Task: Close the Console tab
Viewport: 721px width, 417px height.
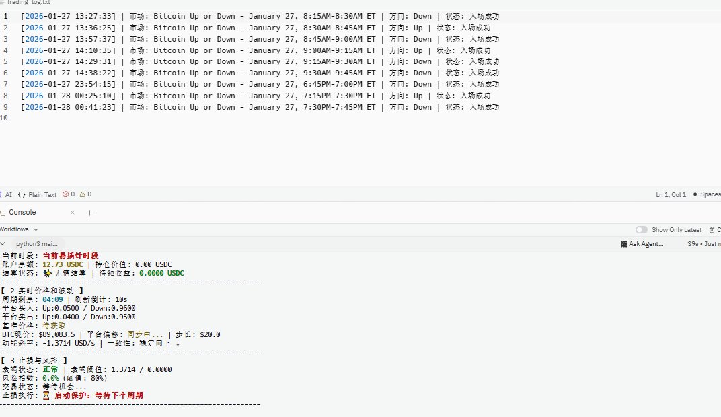Action: pyautogui.click(x=72, y=213)
